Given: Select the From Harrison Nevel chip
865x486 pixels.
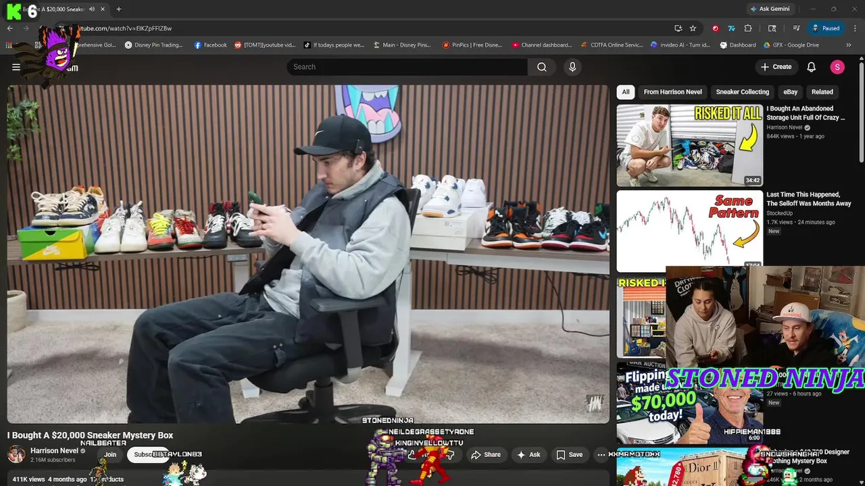Looking at the screenshot, I should click(672, 92).
